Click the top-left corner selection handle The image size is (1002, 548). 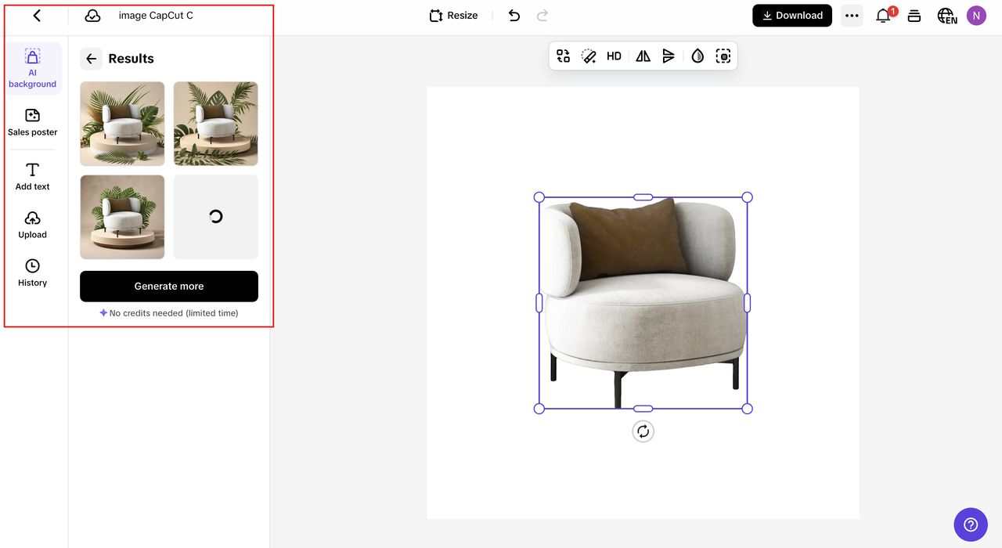point(539,197)
